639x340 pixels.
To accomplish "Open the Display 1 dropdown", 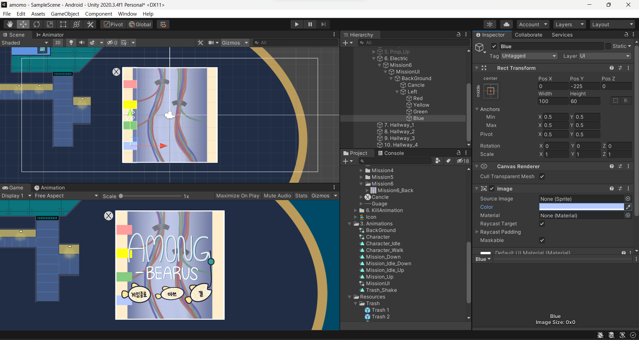I will (16, 196).
